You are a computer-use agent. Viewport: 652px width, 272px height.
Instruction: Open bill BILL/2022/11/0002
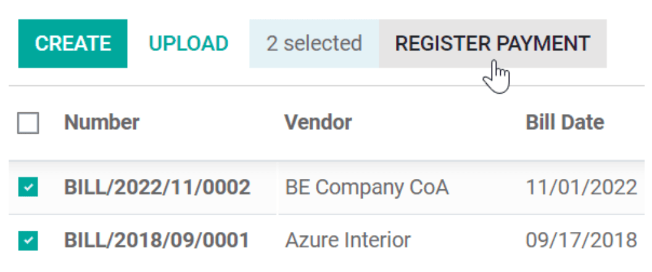(157, 188)
